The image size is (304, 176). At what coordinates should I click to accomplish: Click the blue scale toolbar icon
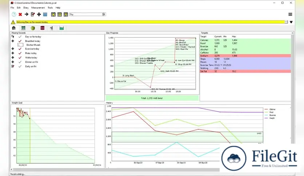[45, 14]
